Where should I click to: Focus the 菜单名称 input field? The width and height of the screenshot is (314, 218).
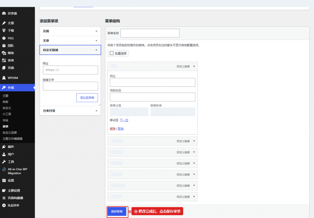pyautogui.click(x=150, y=33)
